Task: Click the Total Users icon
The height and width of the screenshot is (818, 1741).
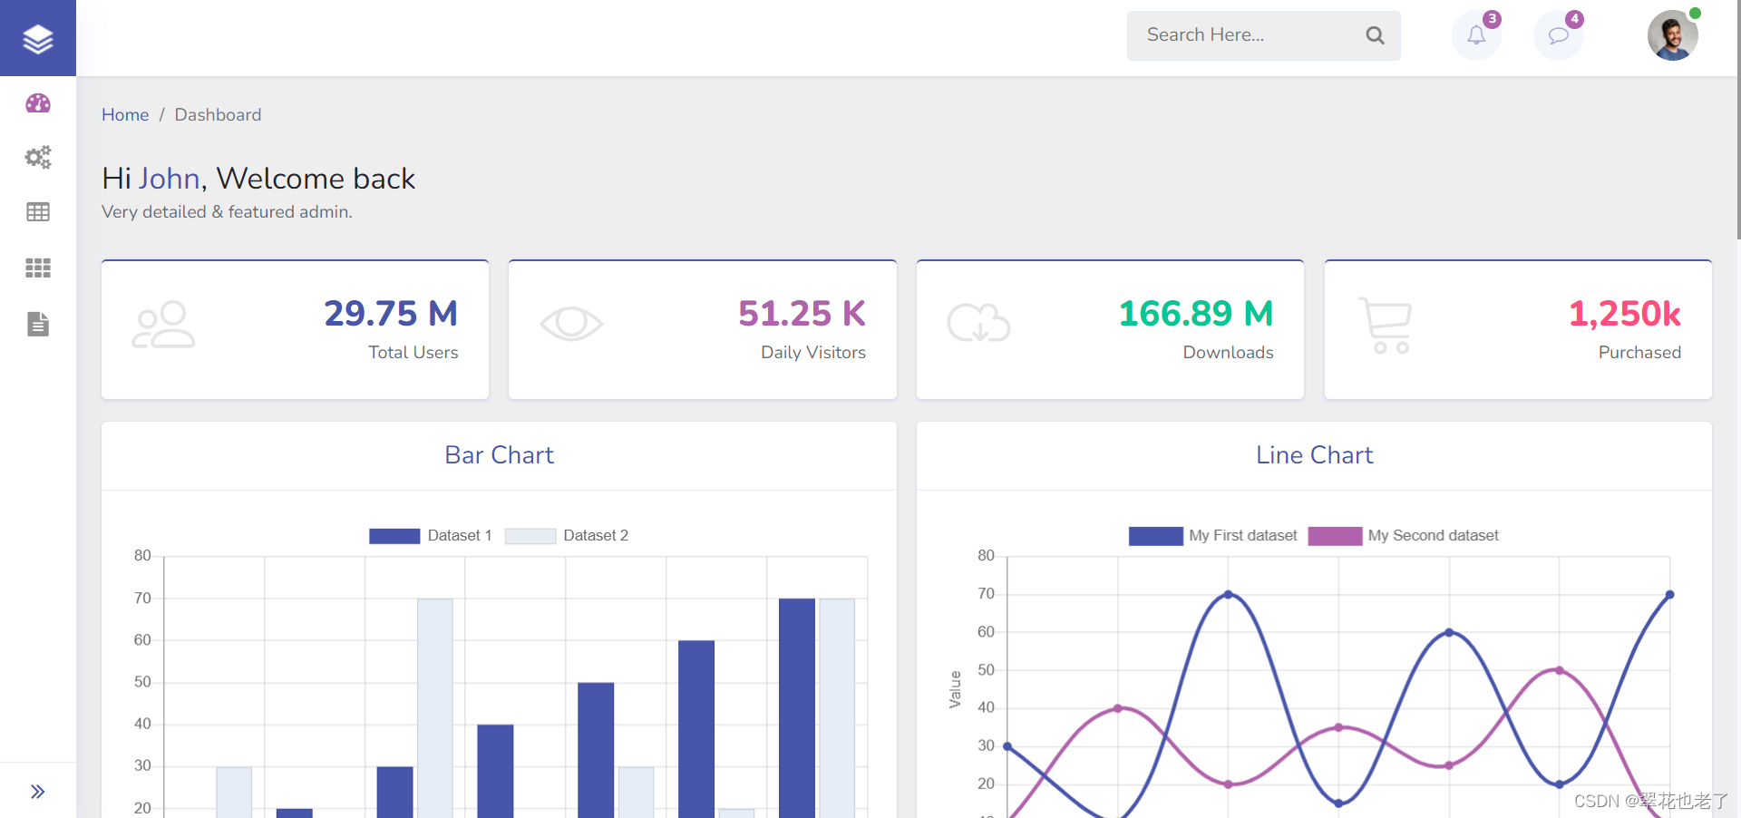Action: click(x=163, y=325)
